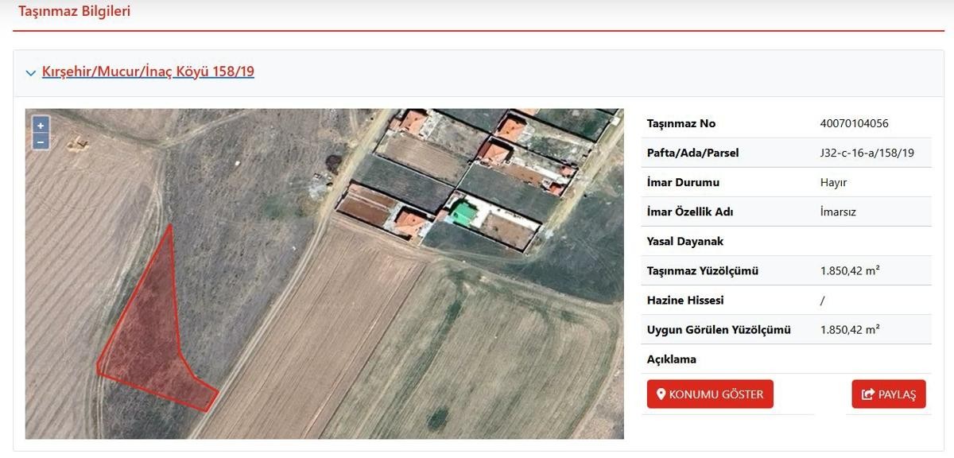Click the Taşınmaz Bilgileri page heading
954x458 pixels.
[75, 11]
